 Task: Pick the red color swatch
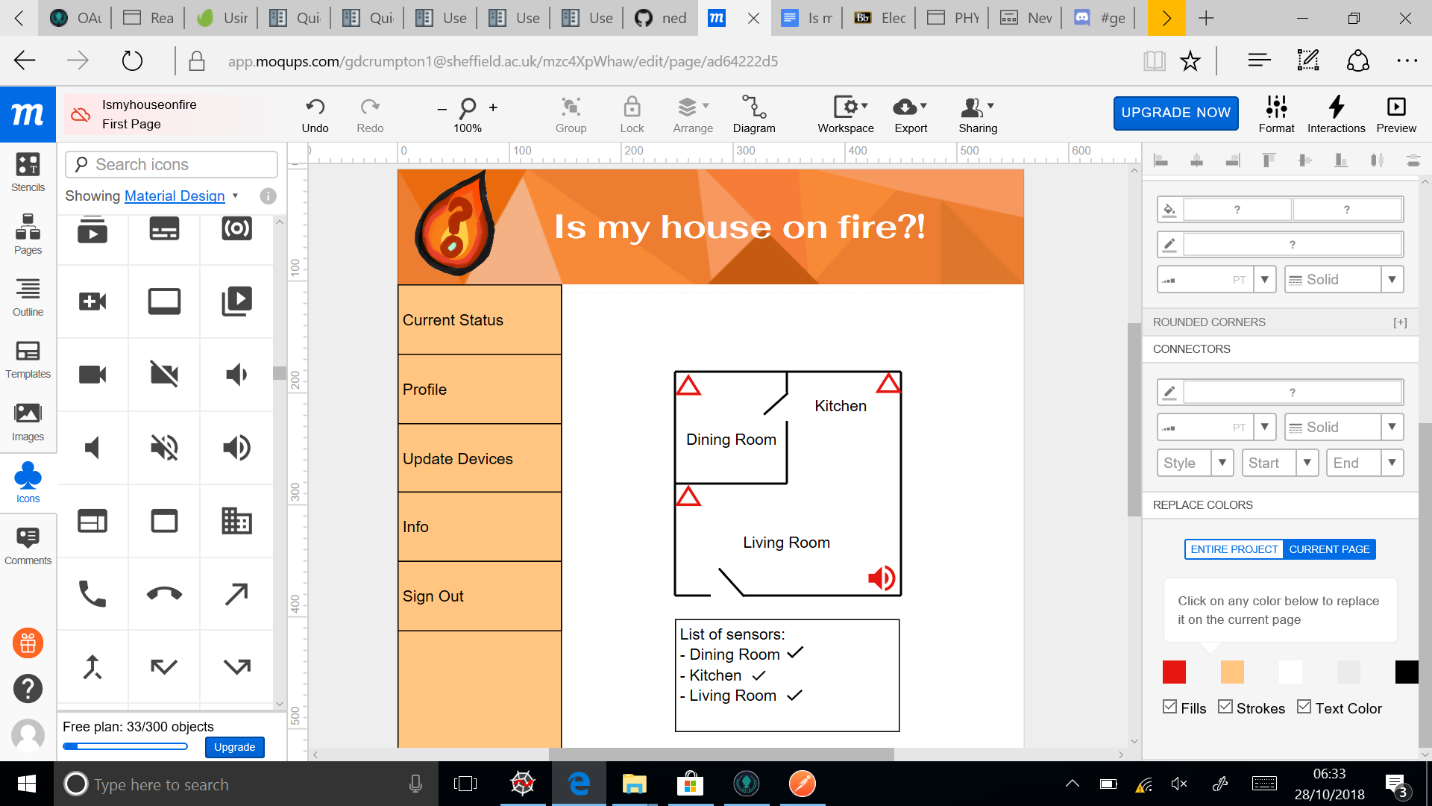pos(1174,672)
